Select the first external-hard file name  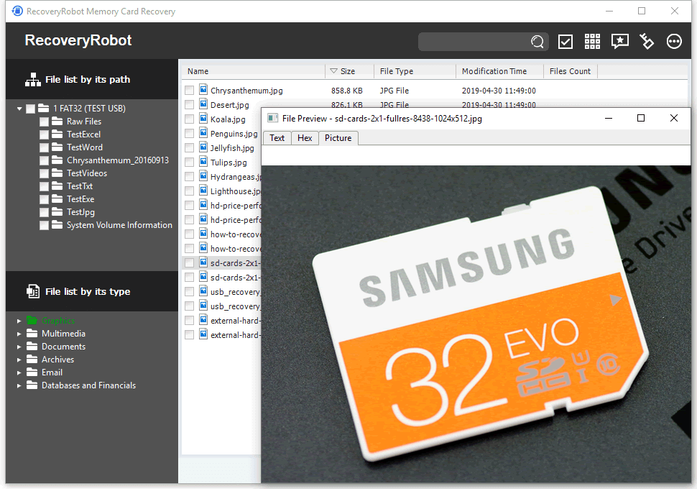[x=236, y=321]
